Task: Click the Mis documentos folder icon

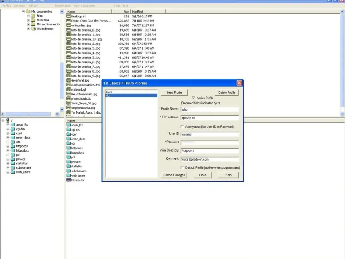Action: click(x=28, y=12)
